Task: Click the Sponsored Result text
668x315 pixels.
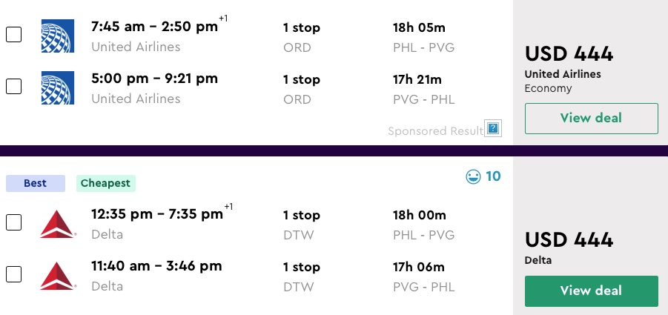Action: point(435,131)
